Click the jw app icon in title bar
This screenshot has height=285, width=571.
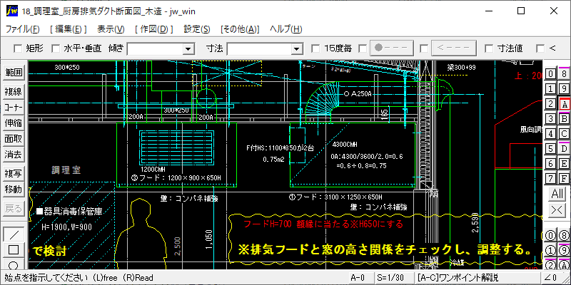click(11, 11)
